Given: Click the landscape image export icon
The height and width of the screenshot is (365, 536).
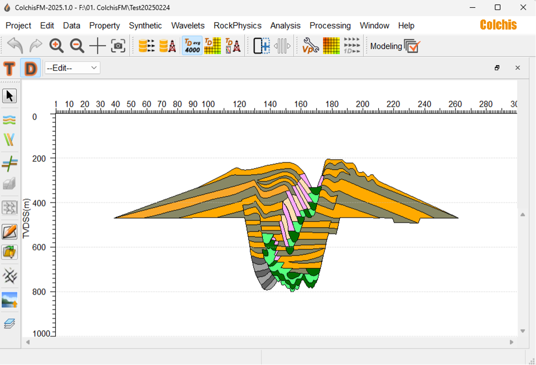Looking at the screenshot, I should pyautogui.click(x=9, y=300).
